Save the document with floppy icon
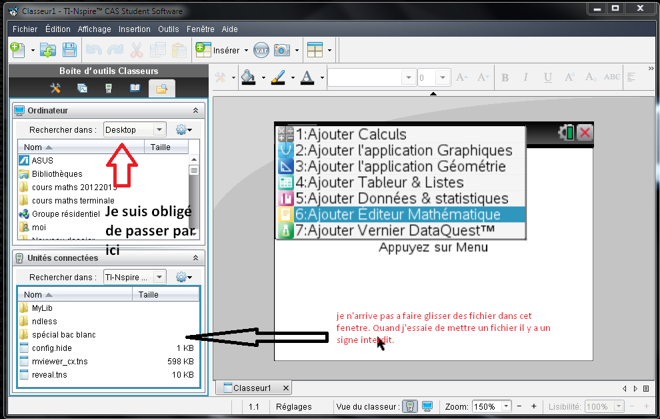 pyautogui.click(x=69, y=50)
